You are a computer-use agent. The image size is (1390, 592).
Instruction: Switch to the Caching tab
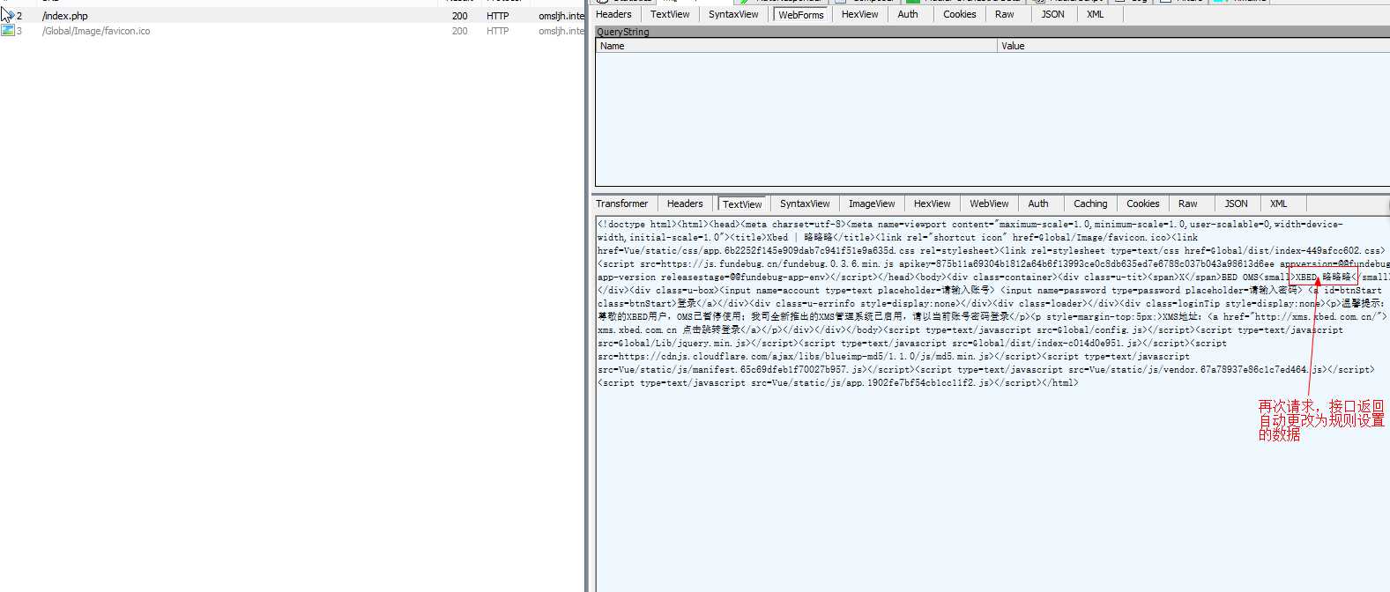pos(1090,203)
